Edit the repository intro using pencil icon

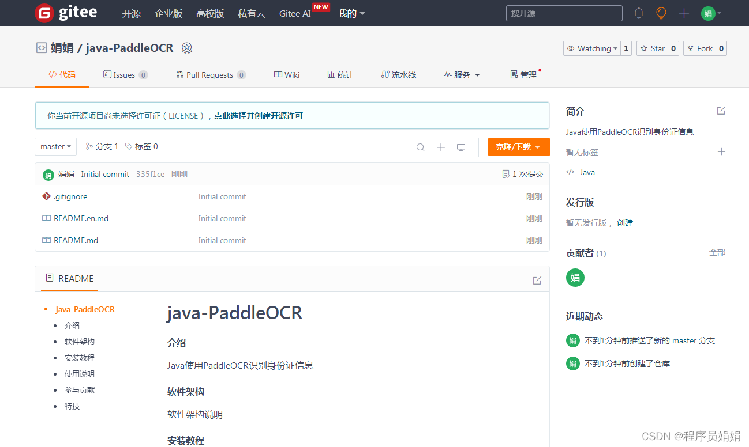pyautogui.click(x=721, y=111)
